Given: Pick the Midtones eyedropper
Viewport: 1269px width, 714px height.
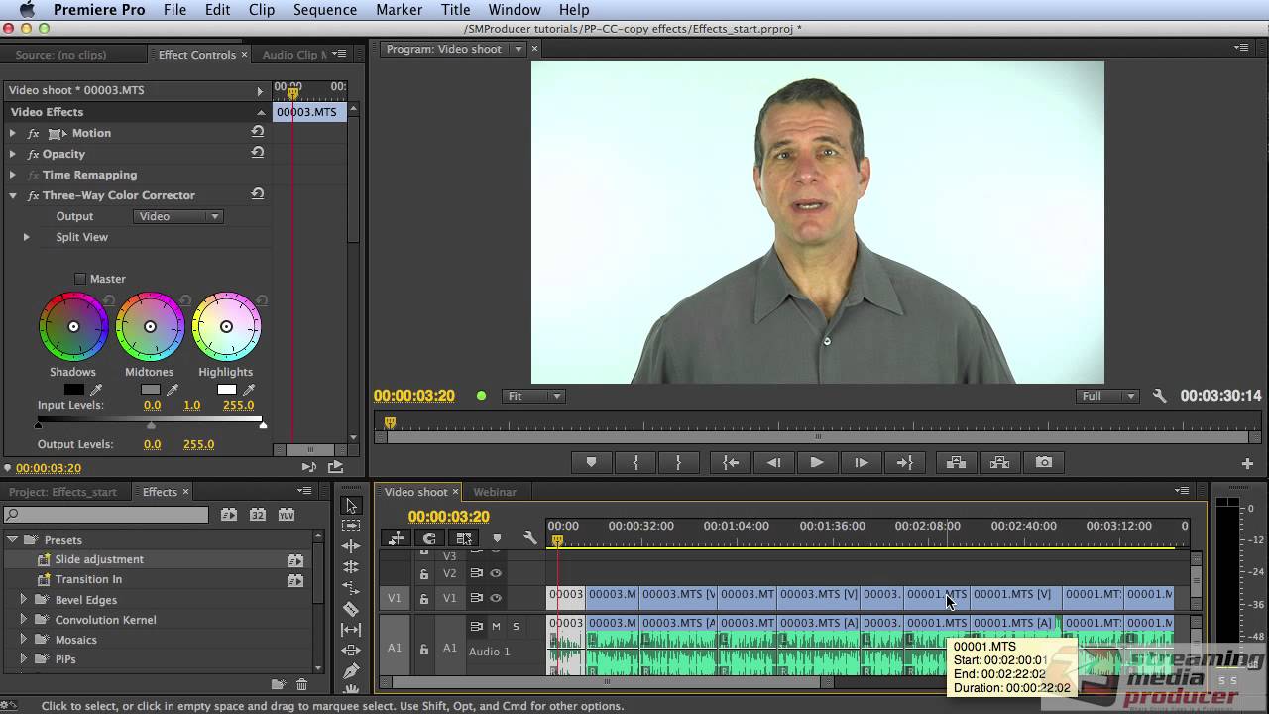Looking at the screenshot, I should point(173,390).
